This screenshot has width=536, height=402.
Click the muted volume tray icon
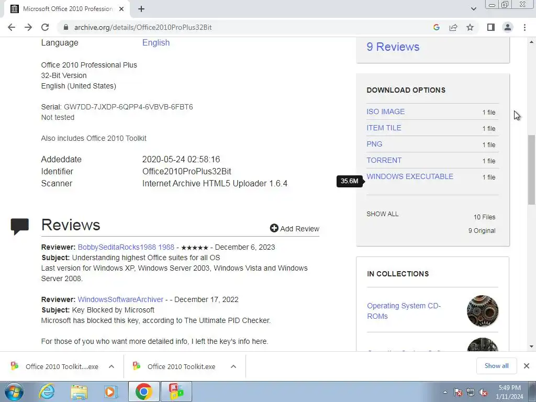coord(483,392)
